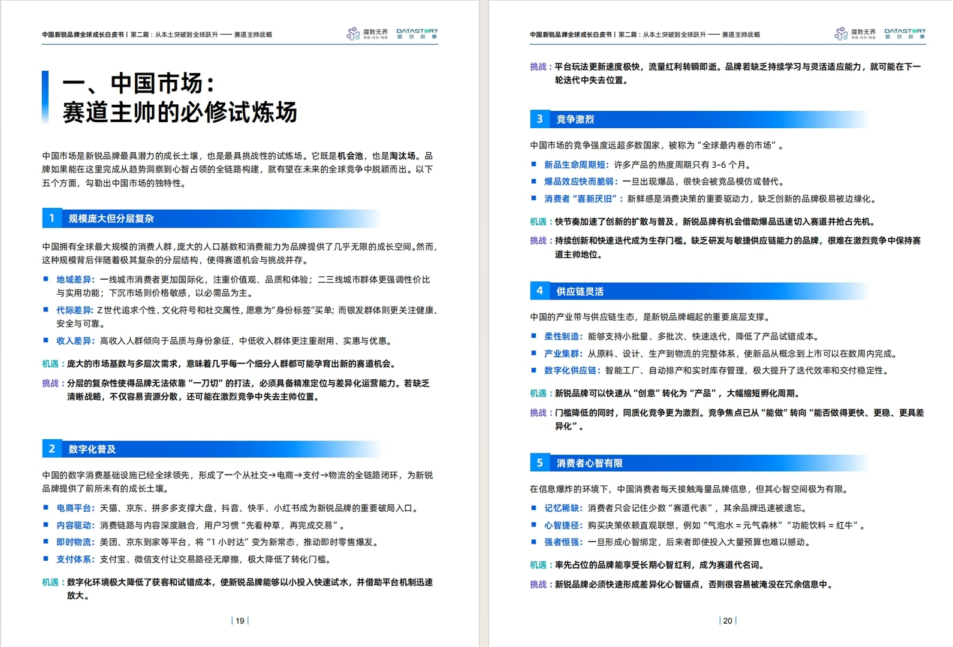Click the 机遇 line starting "新锐品牌可以快速从"

(x=665, y=394)
